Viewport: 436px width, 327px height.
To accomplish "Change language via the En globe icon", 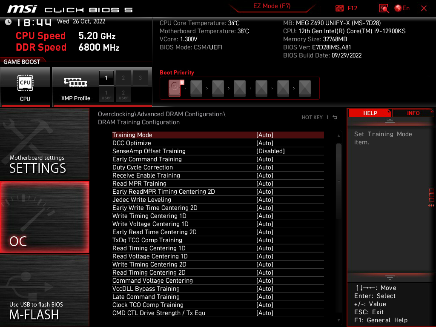I will tap(402, 9).
